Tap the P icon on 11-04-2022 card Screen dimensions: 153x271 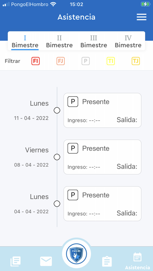coord(73,102)
